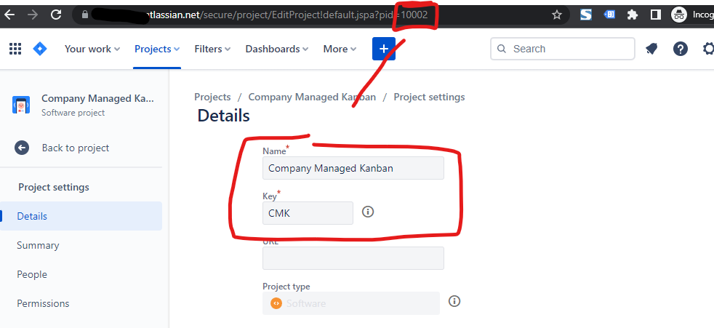Click the Company Managed Kanban project avatar
This screenshot has width=714, height=328.
[21, 105]
